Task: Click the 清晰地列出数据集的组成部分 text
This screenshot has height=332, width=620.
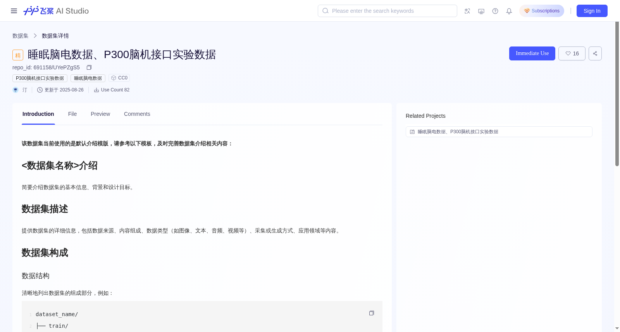Action: [67, 293]
